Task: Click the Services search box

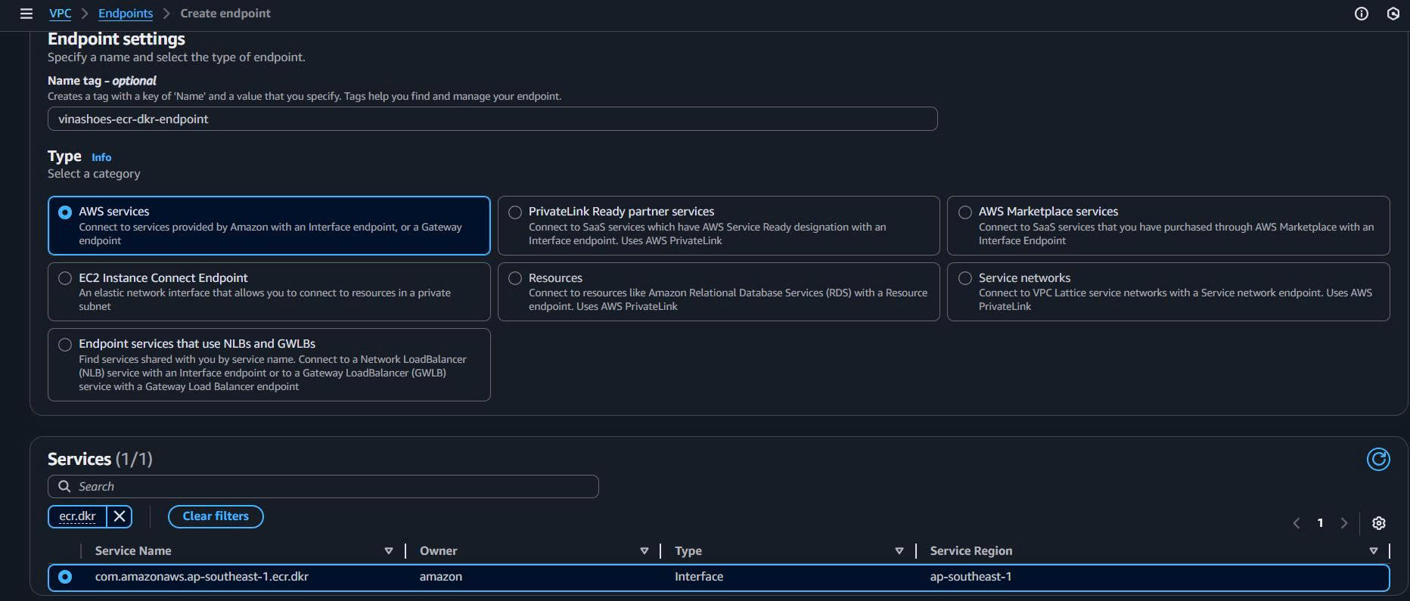Action: pos(333,486)
